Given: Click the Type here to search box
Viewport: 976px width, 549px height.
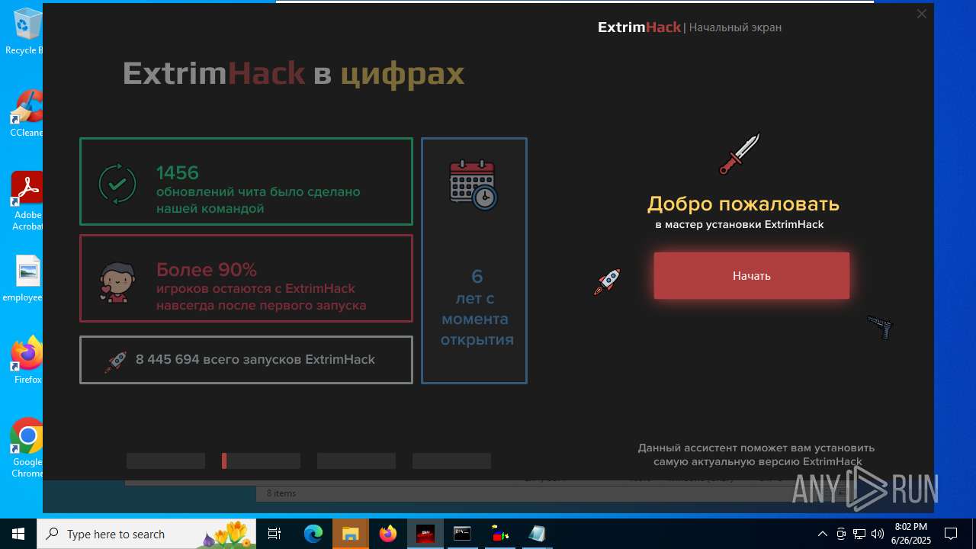Looking at the screenshot, I should (x=147, y=534).
